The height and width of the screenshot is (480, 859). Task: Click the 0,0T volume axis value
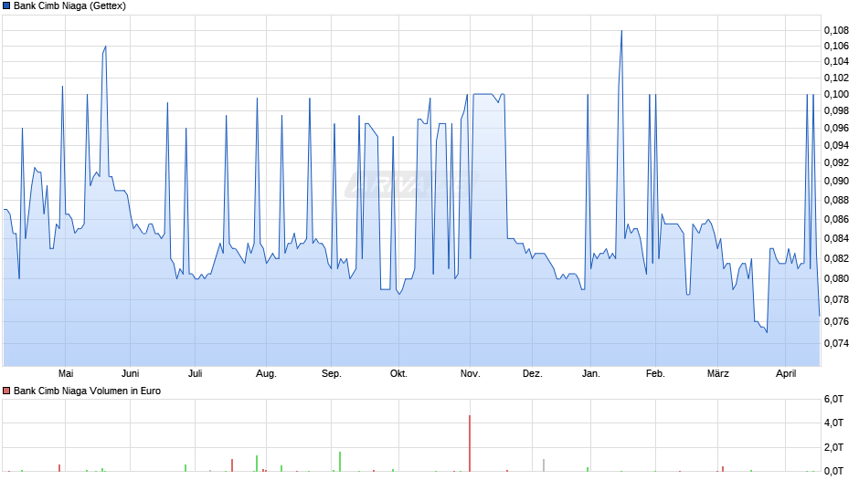[833, 471]
